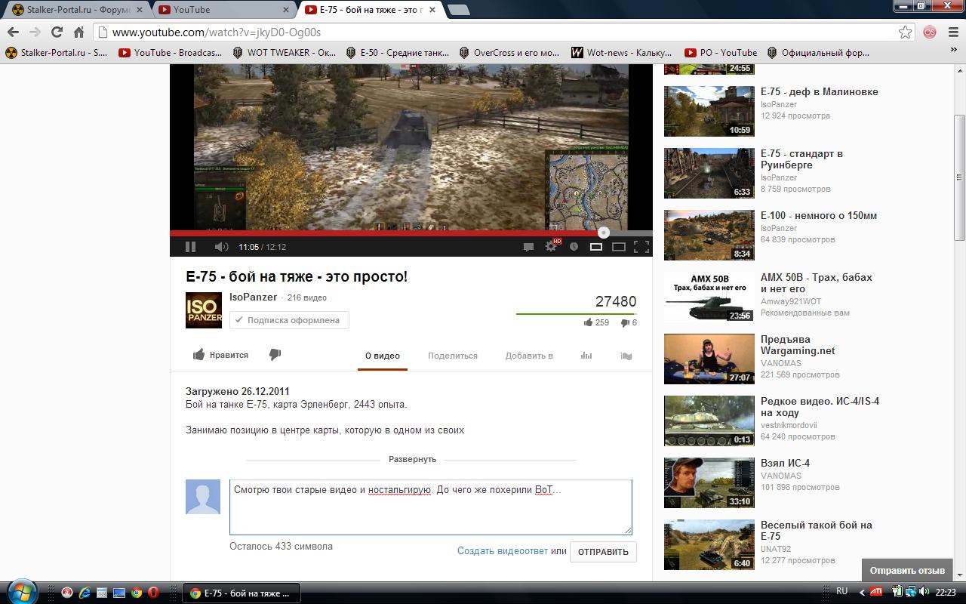Open the 'Поделиться' tab
Screen dimensions: 966x604
(453, 356)
